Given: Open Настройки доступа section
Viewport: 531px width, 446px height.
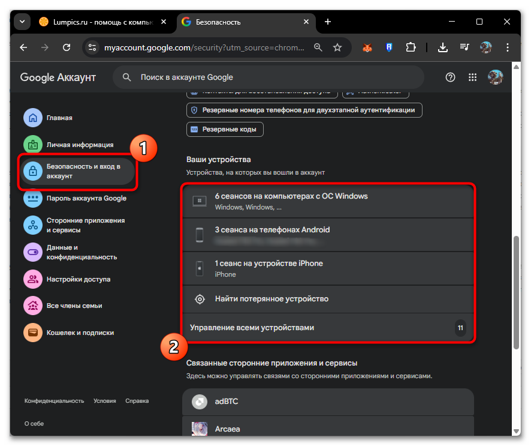Looking at the screenshot, I should 67,279.
